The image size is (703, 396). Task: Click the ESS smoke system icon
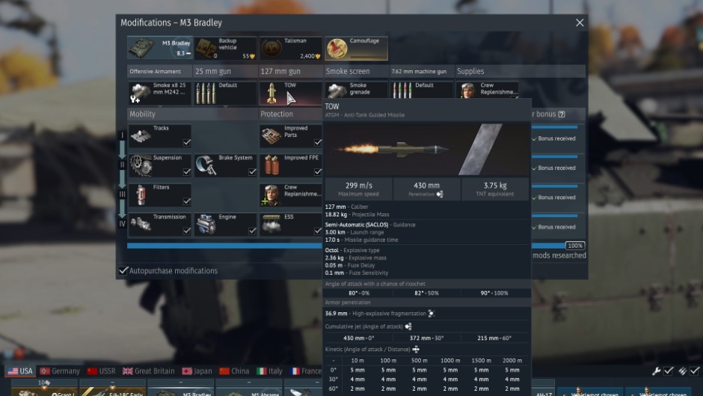coord(271,225)
